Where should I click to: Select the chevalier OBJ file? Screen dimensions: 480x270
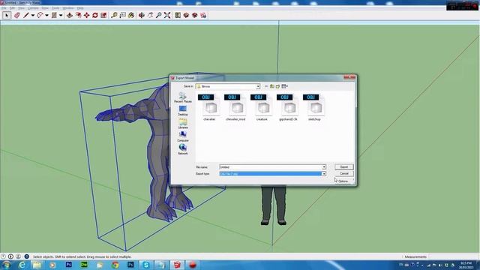pos(209,107)
